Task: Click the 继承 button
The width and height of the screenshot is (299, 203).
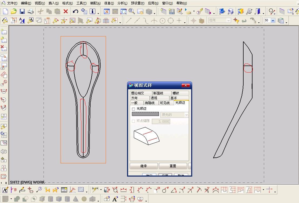Action: 144,166
